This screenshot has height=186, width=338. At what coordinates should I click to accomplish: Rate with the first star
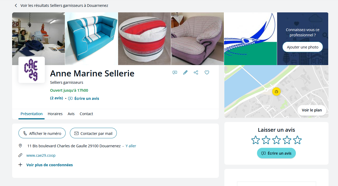click(x=255, y=140)
